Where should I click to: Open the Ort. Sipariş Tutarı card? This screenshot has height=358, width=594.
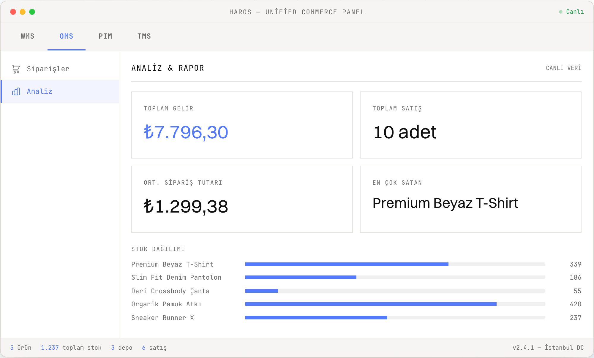point(242,199)
